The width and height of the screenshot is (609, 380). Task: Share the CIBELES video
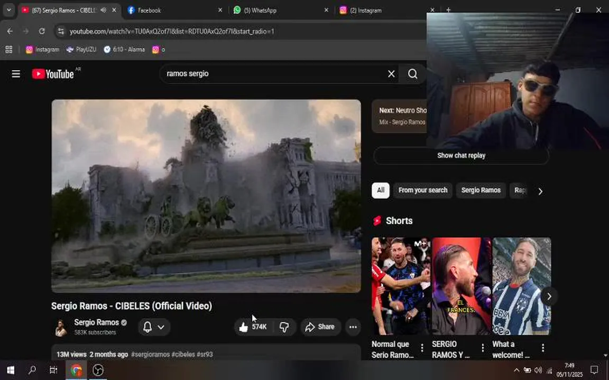point(320,327)
